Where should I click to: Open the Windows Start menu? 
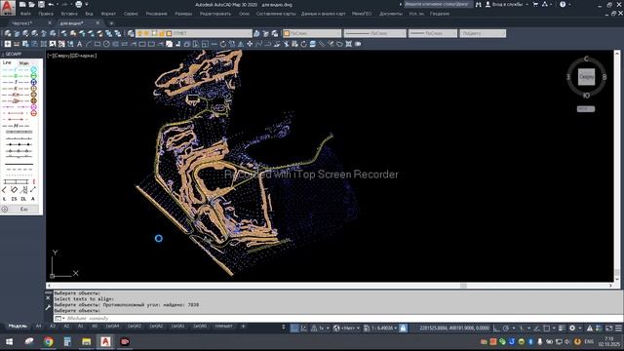(x=9, y=341)
